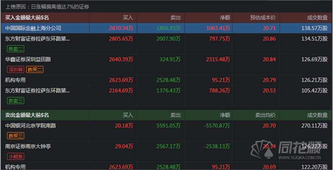This screenshot has width=333, height=170.
Task: Click 净额 column header in the top-sellers table
Action: [225, 115]
